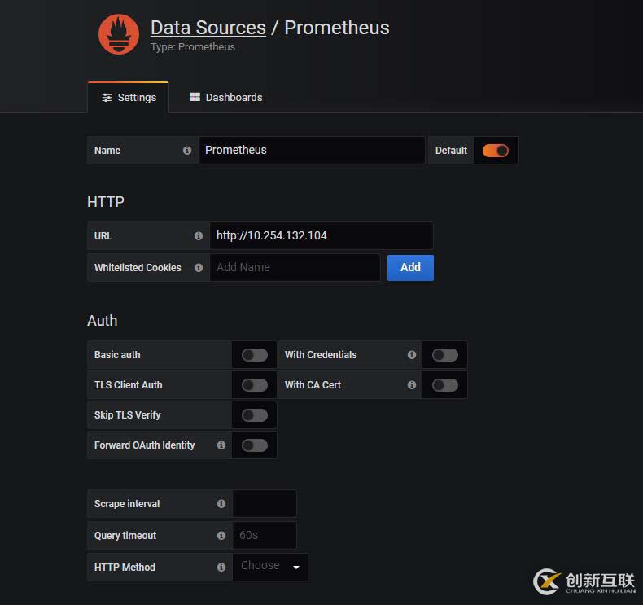Click the Forward OAuth Identity info icon
Viewport: 643px width, 605px height.
tap(221, 445)
